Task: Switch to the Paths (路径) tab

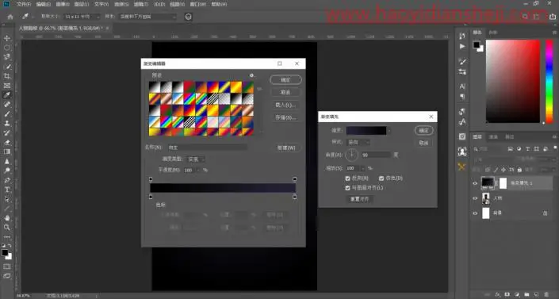Action: click(510, 136)
